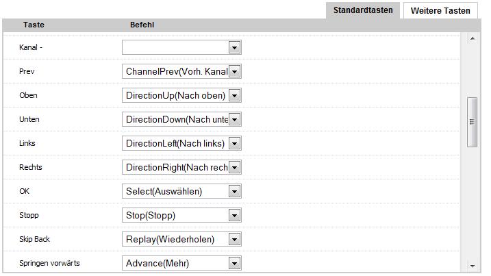Expand the Unten DirectionDown dropdown
Screen dimensions: 491x276
tap(234, 119)
